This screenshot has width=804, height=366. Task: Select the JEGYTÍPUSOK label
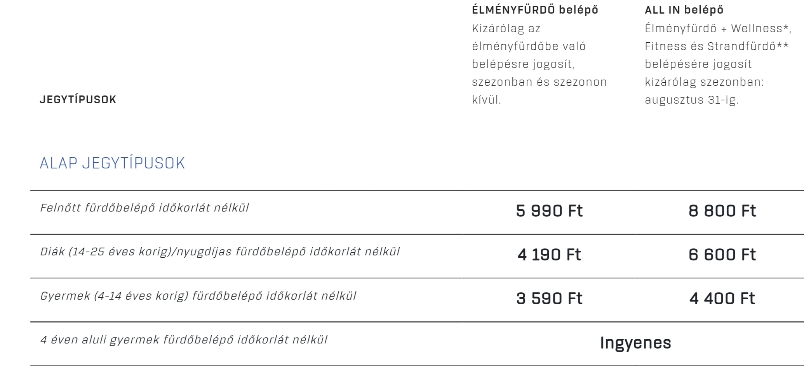78,99
